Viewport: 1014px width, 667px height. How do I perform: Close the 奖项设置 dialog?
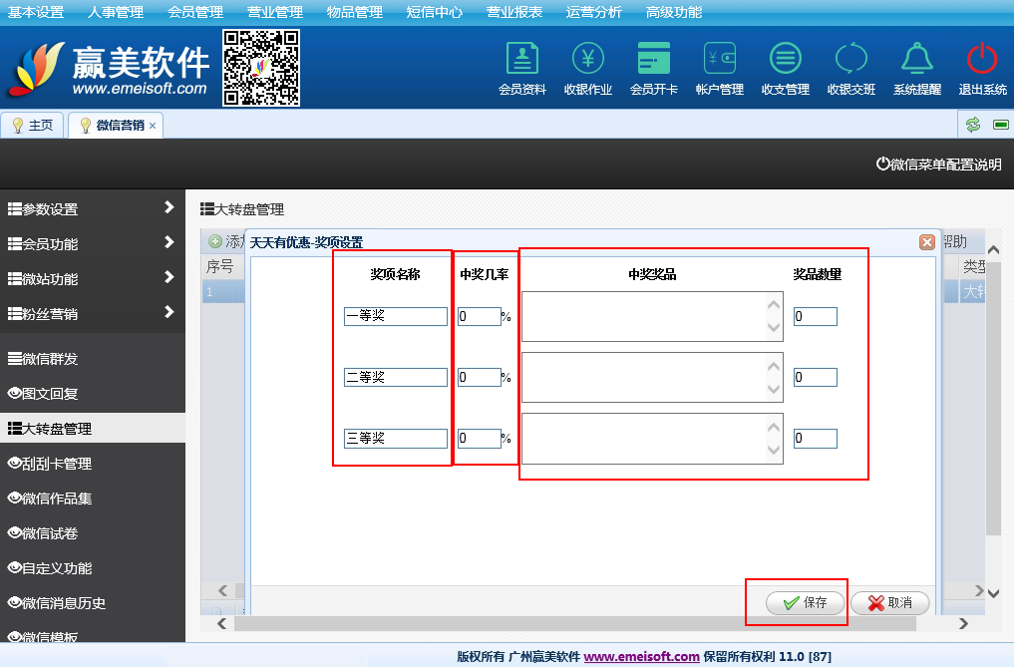(926, 242)
